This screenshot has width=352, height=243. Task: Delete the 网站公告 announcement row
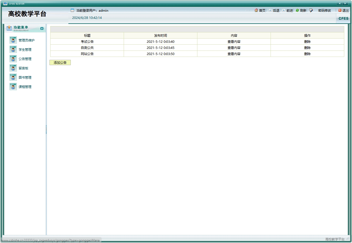307,54
